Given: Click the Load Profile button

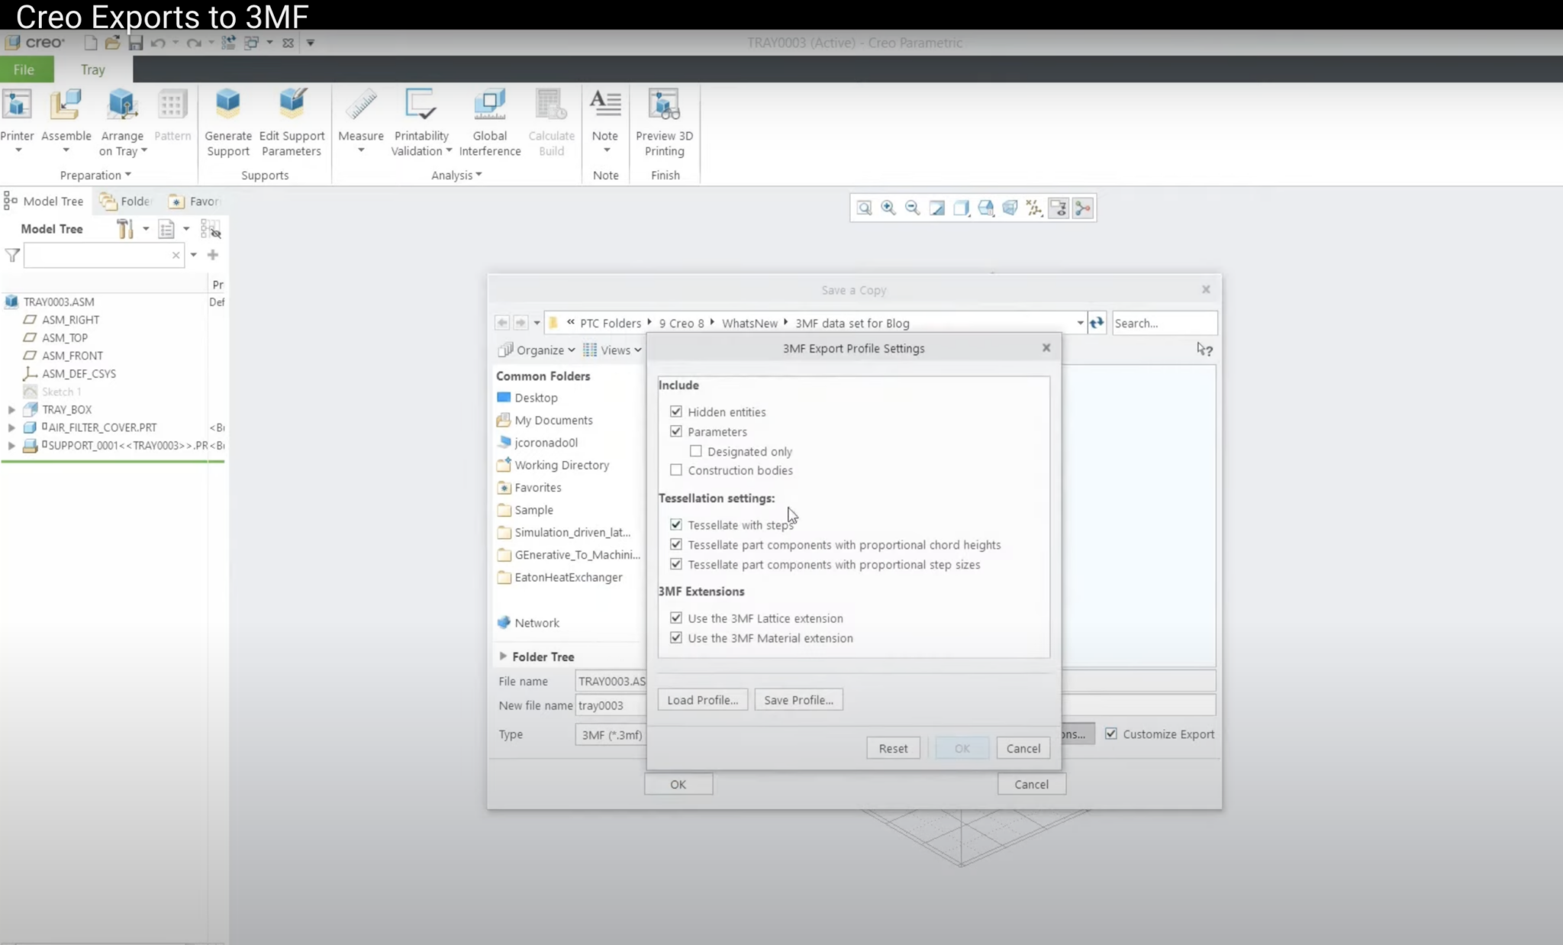Looking at the screenshot, I should [x=702, y=700].
